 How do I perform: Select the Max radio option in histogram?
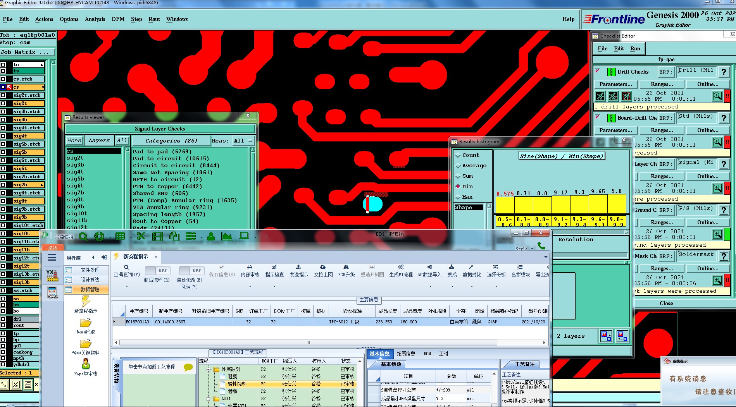coord(458,197)
